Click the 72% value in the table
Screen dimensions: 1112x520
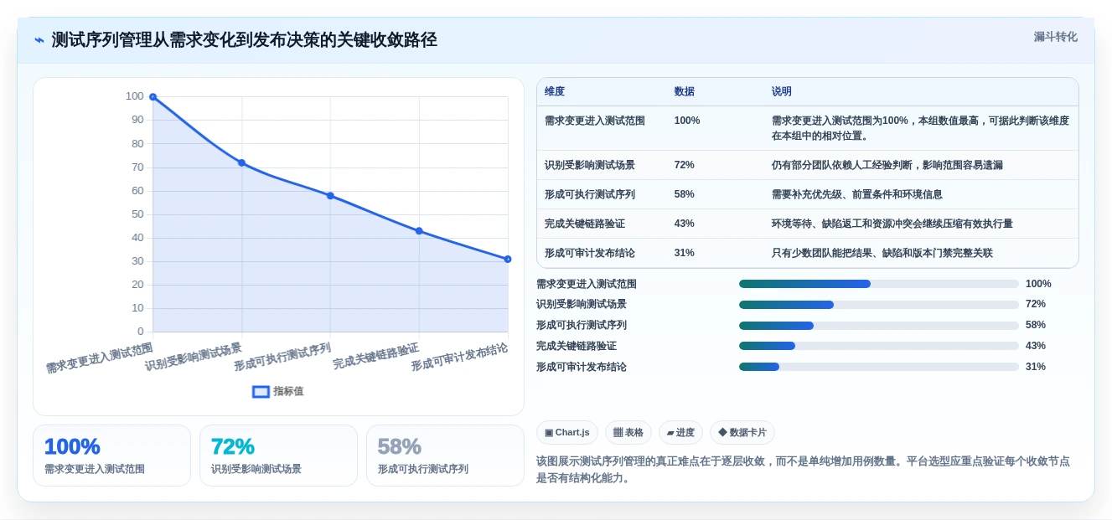coord(685,165)
